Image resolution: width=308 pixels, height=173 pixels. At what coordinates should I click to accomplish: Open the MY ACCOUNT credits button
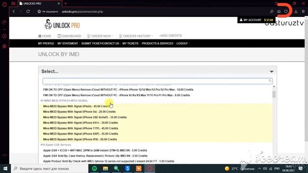point(257,20)
